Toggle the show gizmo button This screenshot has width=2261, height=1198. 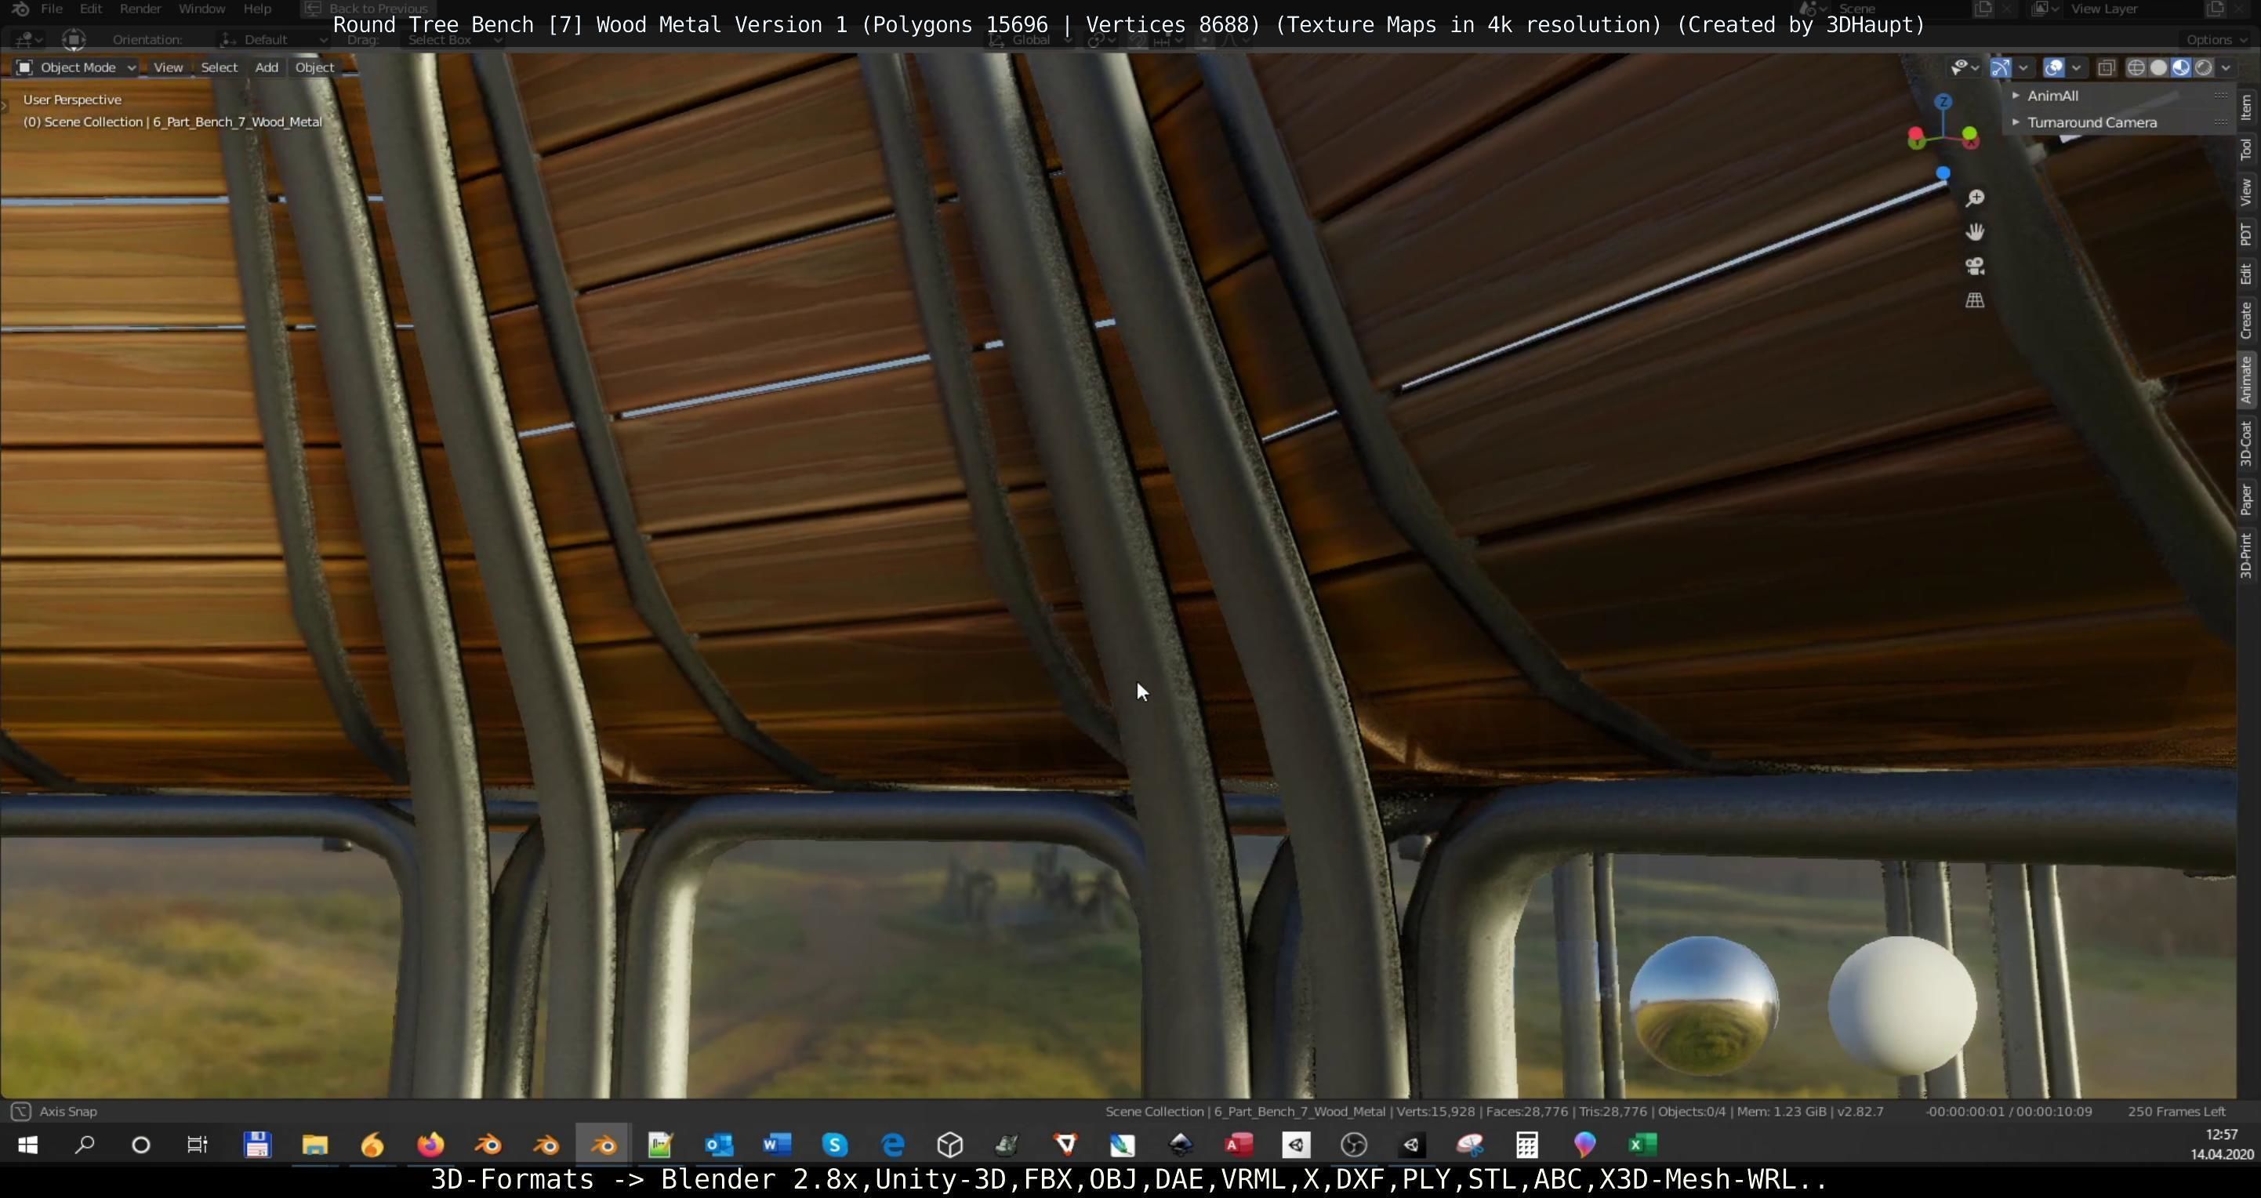click(x=2000, y=67)
